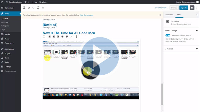Toggle Resize for smaller devices switch
Screen dimensions: 200x112
[168, 35]
